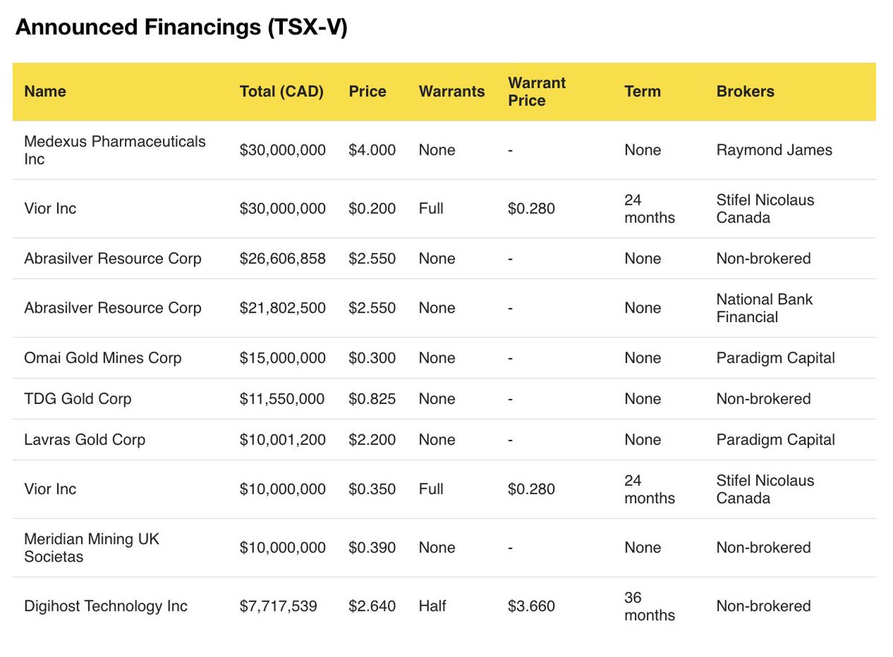This screenshot has width=893, height=657.
Task: Select Lavras Gold Corp name cell
Action: [x=84, y=440]
